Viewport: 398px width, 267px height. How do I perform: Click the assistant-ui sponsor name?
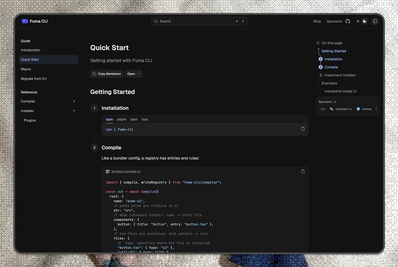pos(344,109)
